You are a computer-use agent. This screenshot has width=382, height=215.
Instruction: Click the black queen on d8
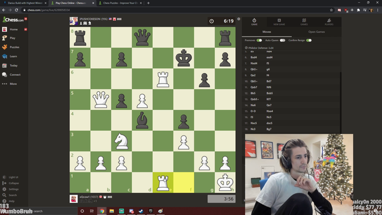click(x=142, y=37)
